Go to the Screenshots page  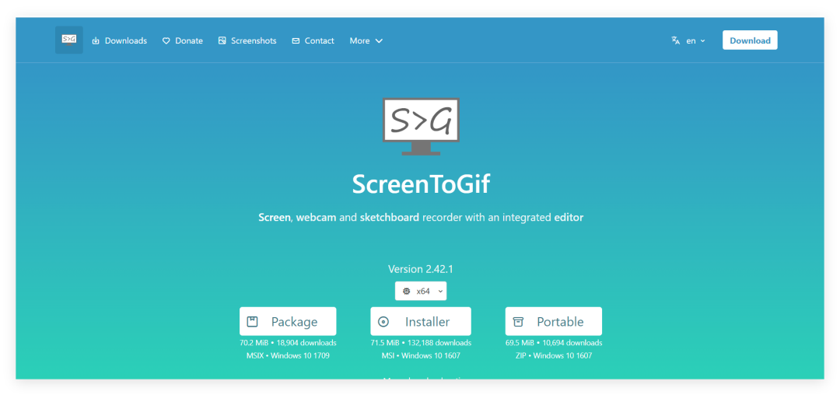pyautogui.click(x=247, y=40)
